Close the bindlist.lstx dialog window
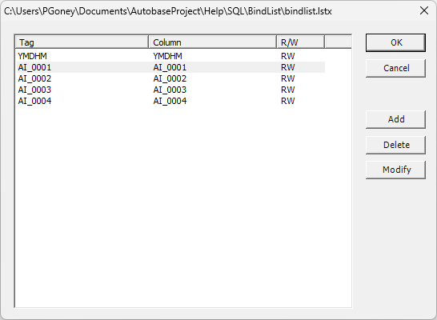The image size is (437, 320). point(424,11)
